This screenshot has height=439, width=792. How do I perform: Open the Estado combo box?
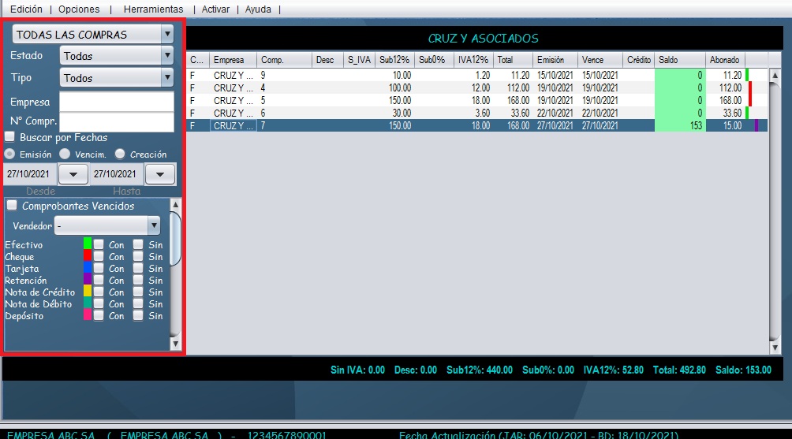pos(166,56)
